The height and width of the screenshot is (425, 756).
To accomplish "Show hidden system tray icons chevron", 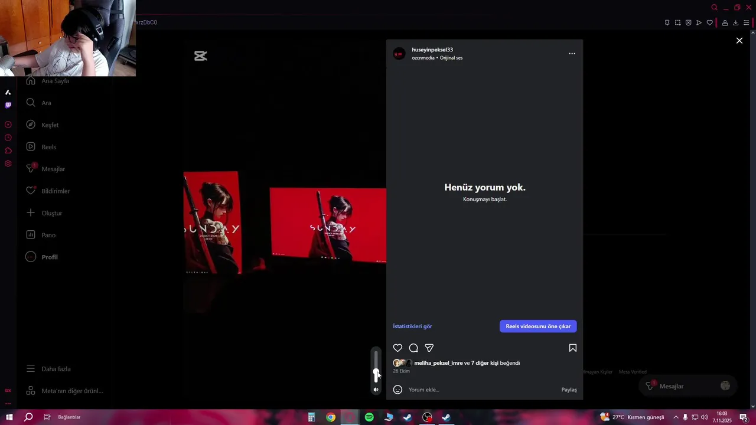I will 676,417.
